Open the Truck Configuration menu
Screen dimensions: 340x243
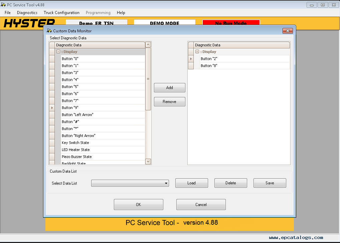tap(61, 13)
